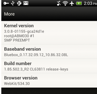Tap the charging battery icon
97x94 pixels.
[79, 4]
